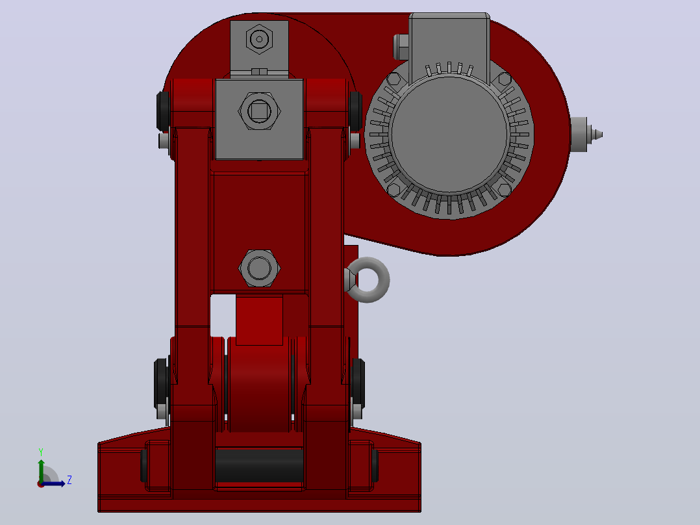Select the upper right black pin cap
700x525 pixels.
(356, 111)
